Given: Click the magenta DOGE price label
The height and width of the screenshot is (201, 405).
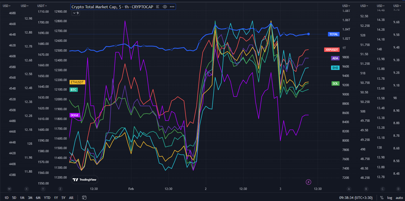Looking at the screenshot, I should (75, 115).
